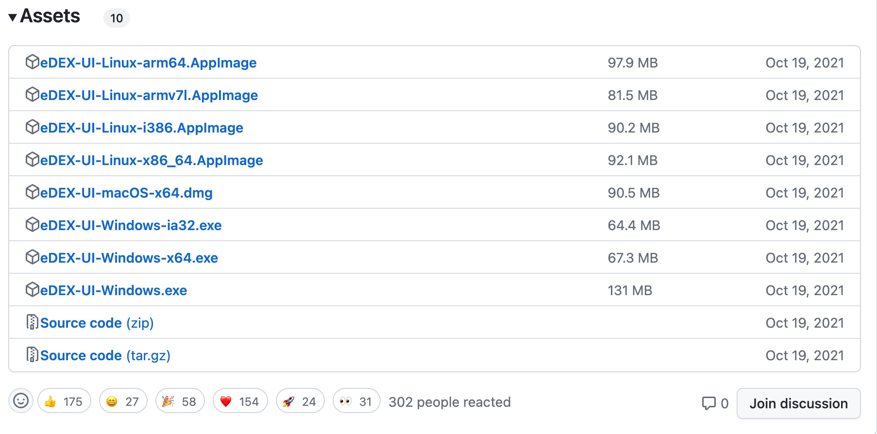Click the comment bubble icon
The image size is (877, 434).
[x=709, y=403]
